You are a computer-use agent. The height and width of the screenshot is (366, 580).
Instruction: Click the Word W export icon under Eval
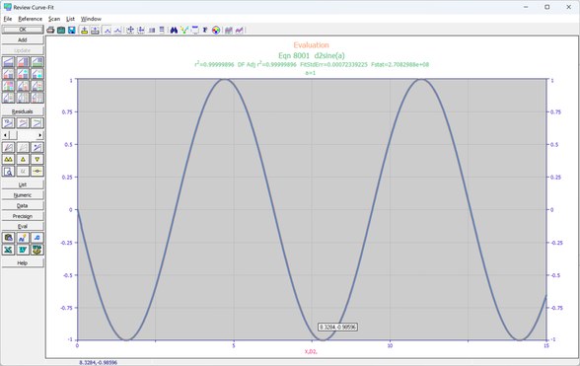click(23, 250)
